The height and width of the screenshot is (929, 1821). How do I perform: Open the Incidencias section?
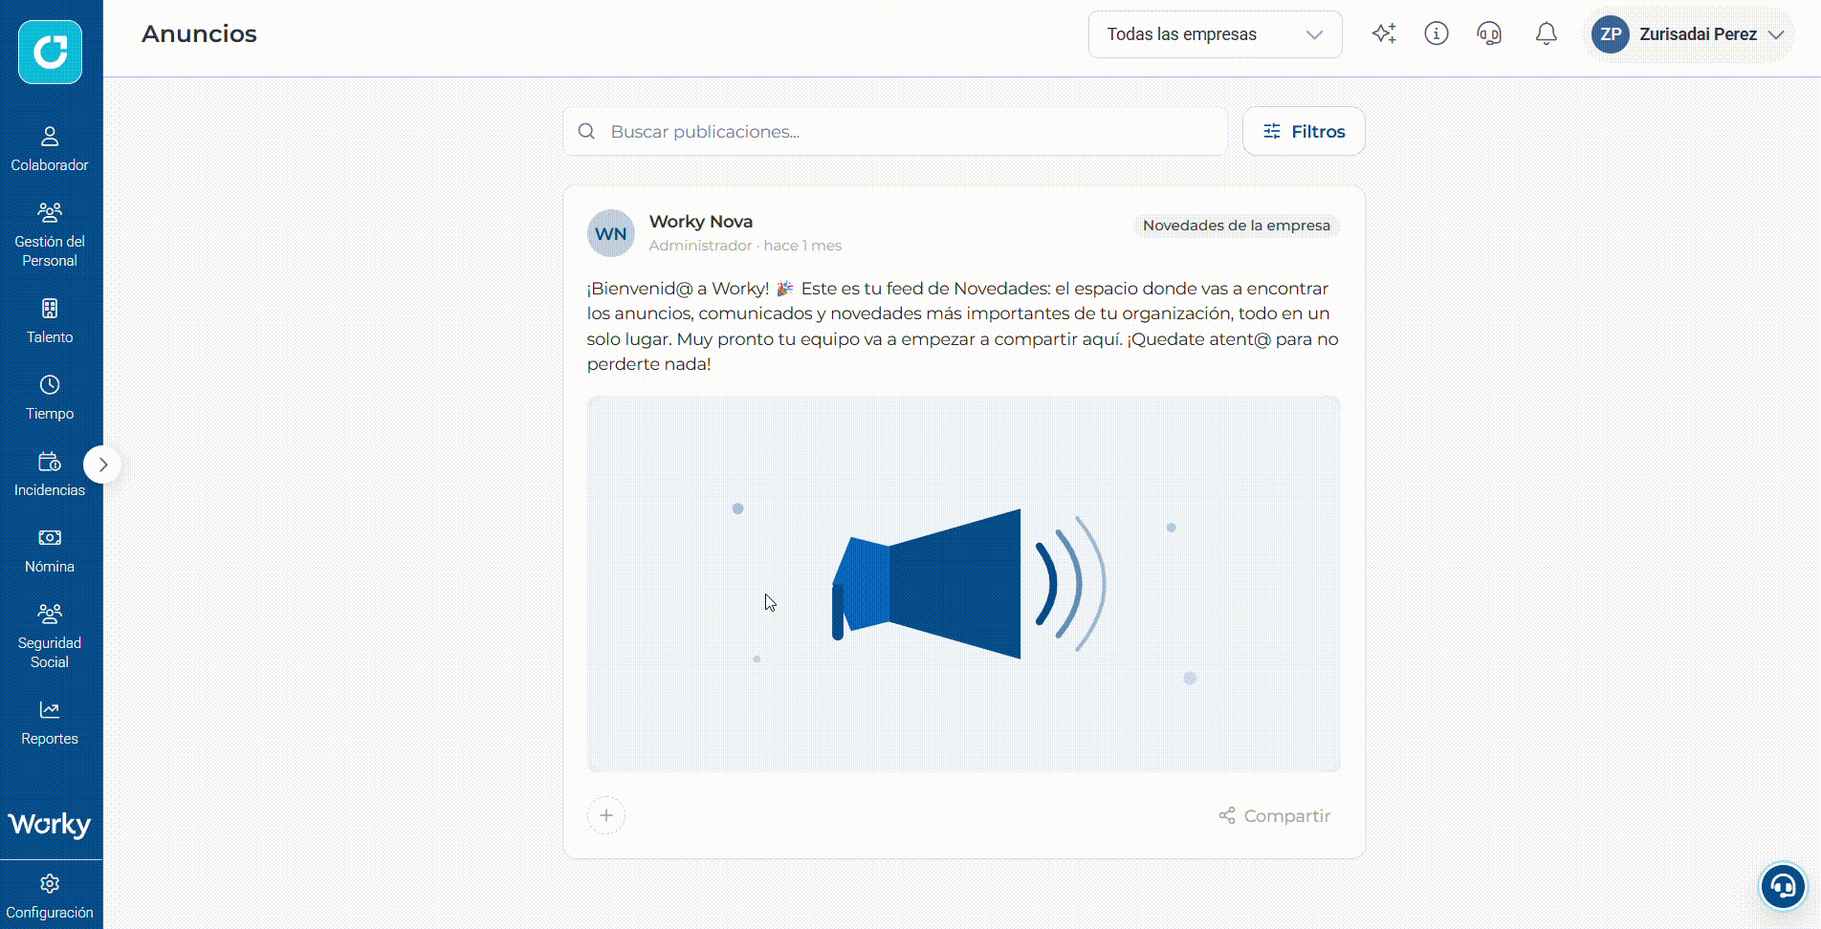pos(50,474)
